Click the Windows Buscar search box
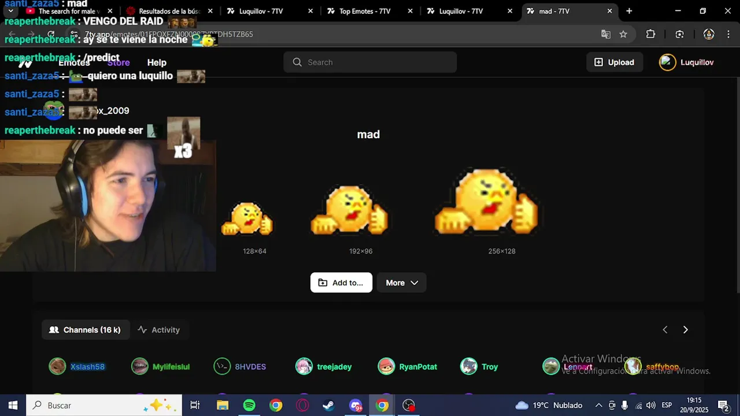This screenshot has height=416, width=740. (104, 406)
